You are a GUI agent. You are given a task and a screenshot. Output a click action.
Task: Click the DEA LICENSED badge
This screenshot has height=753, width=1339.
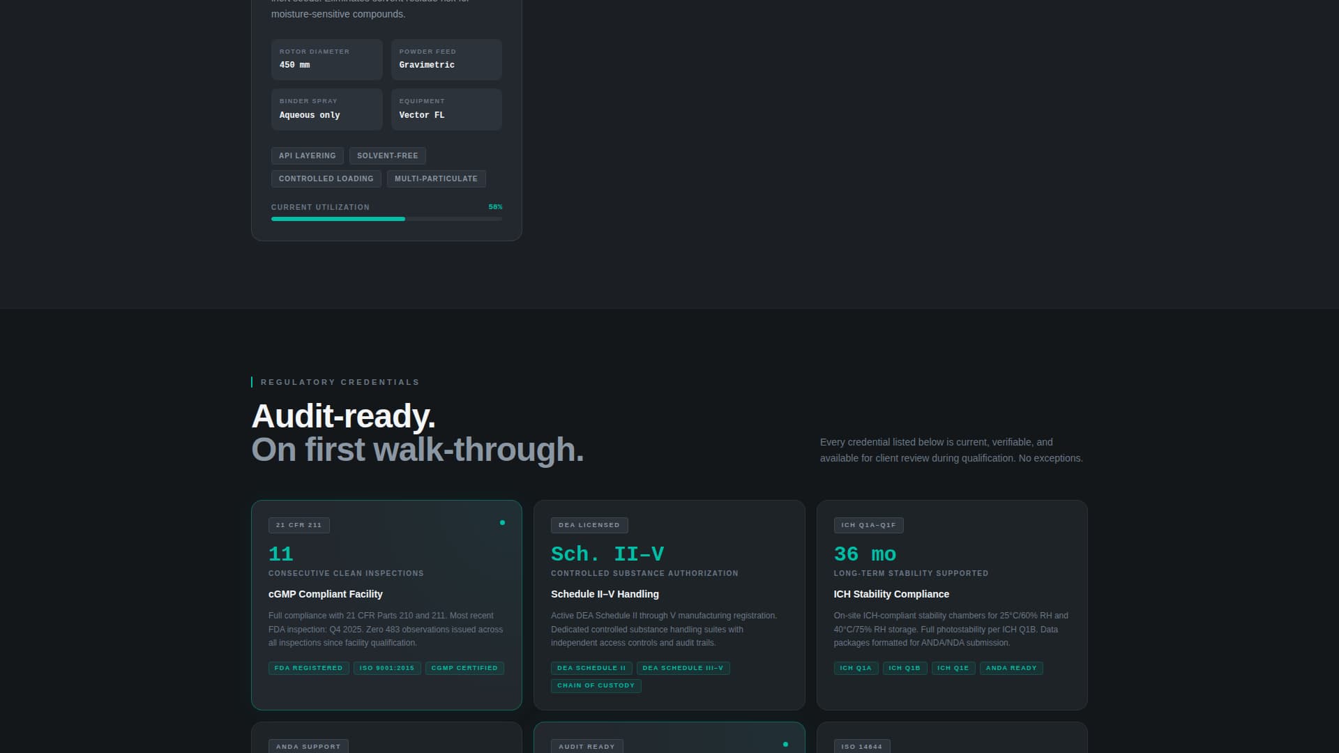pyautogui.click(x=589, y=525)
